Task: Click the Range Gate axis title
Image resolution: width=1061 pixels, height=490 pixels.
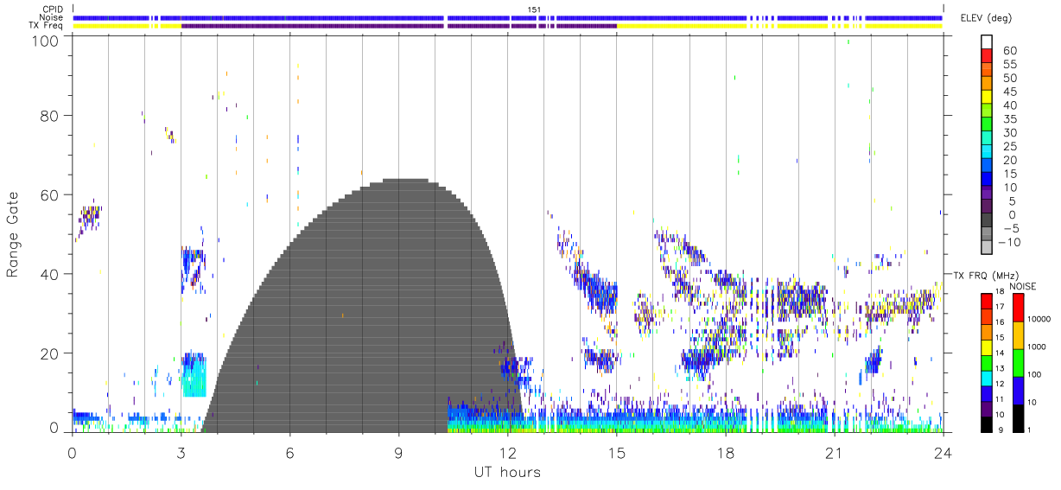Action: click(14, 235)
